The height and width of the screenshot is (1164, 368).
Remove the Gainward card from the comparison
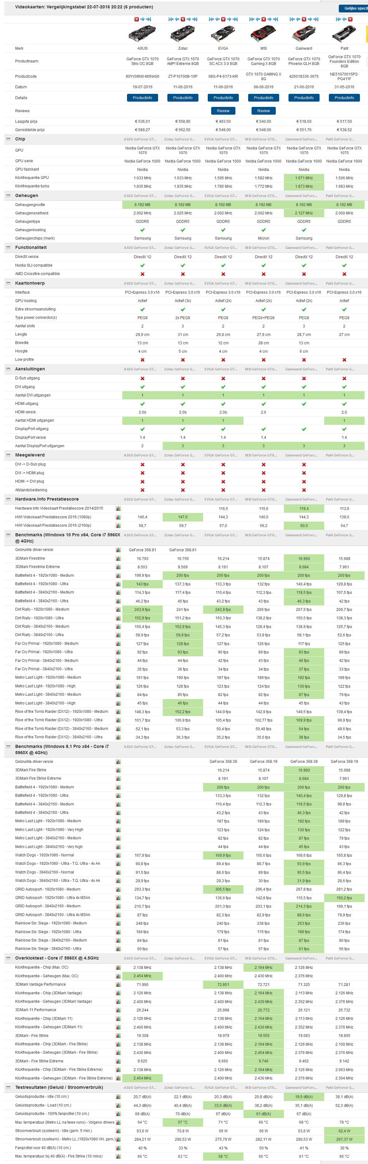click(304, 19)
